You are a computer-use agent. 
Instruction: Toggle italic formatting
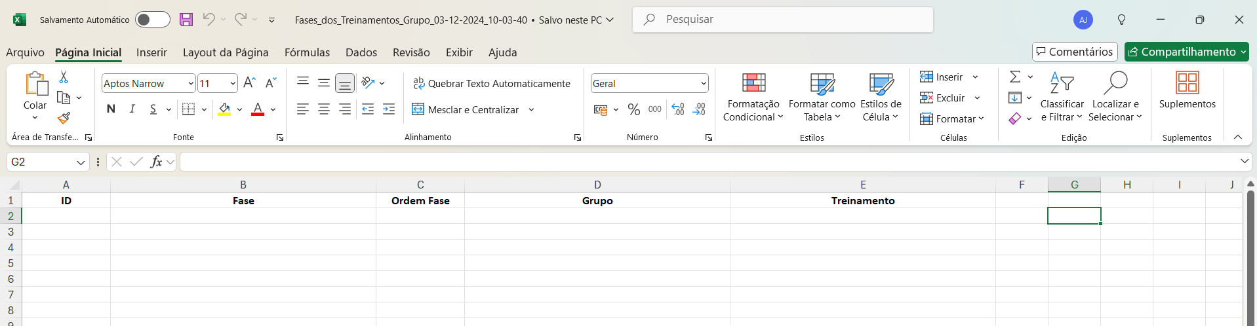tap(132, 109)
